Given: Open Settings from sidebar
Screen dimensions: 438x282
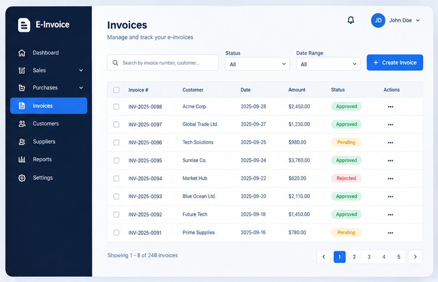Looking at the screenshot, I should (49, 178).
